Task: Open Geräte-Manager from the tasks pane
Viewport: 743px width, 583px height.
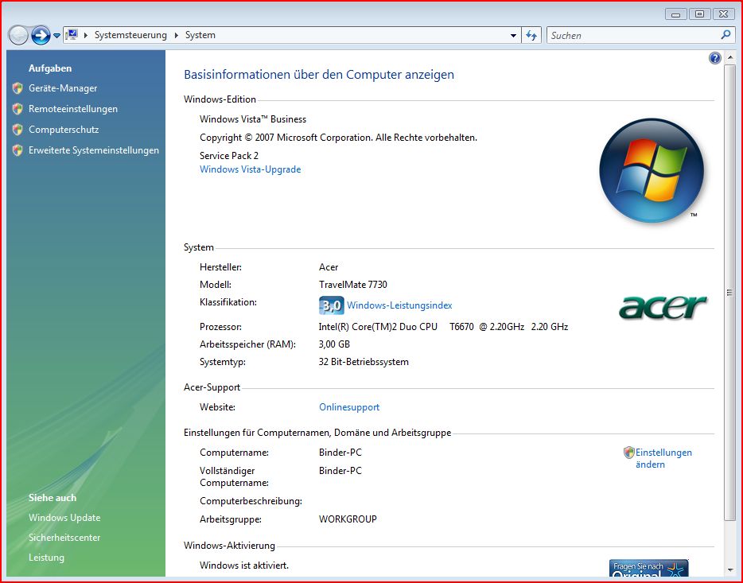Action: point(63,88)
